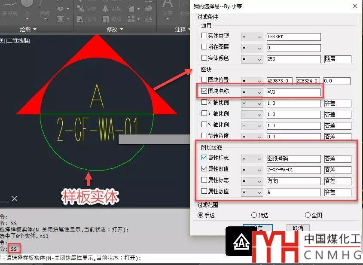Image resolution: width=363 pixels, height=265 pixels.
Task: Click 容差 button for 旋转角度
Action: coord(338,137)
